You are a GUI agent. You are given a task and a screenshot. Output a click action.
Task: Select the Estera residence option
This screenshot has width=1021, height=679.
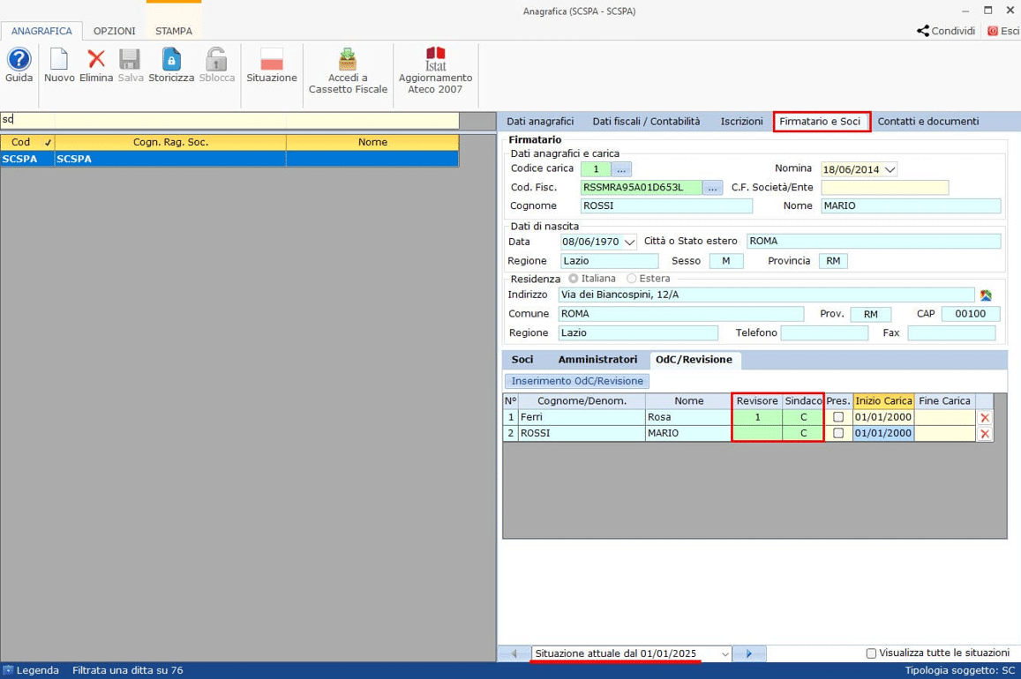point(631,279)
